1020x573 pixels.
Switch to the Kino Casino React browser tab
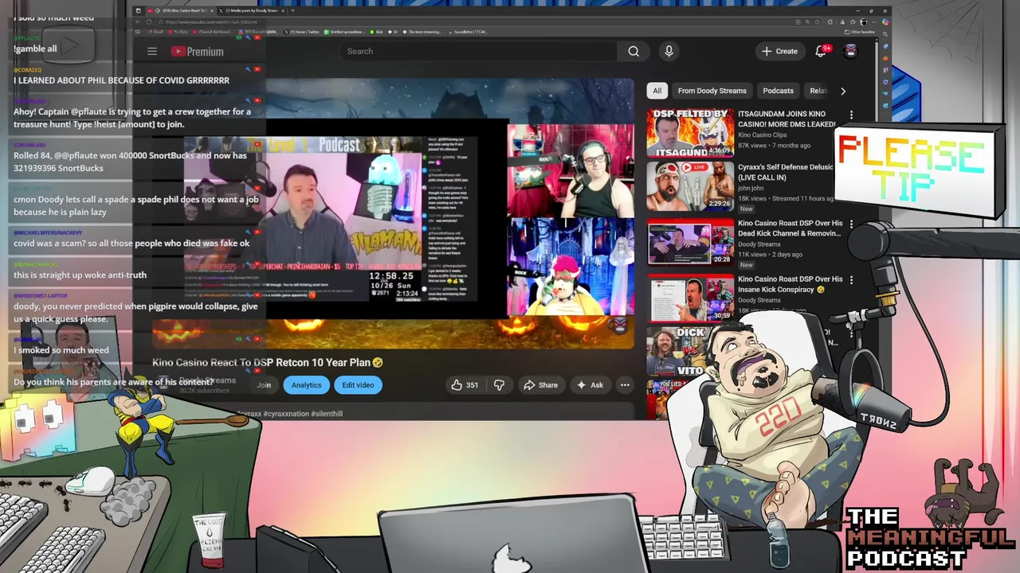point(180,10)
